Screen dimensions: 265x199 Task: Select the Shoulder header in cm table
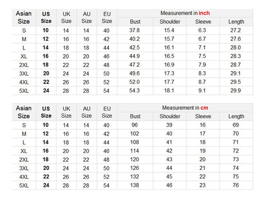coord(170,116)
